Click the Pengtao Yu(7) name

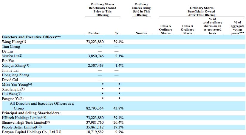[x=13, y=99]
